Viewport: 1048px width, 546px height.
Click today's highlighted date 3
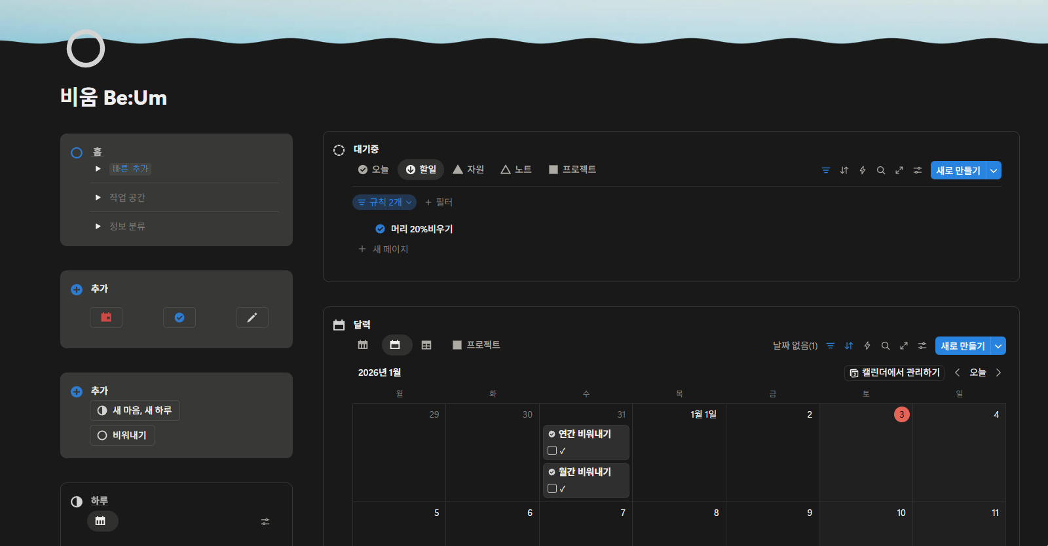click(x=902, y=414)
